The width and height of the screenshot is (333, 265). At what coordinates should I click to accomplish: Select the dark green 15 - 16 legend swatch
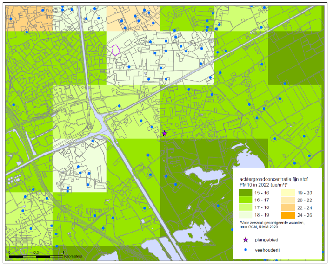(246, 193)
